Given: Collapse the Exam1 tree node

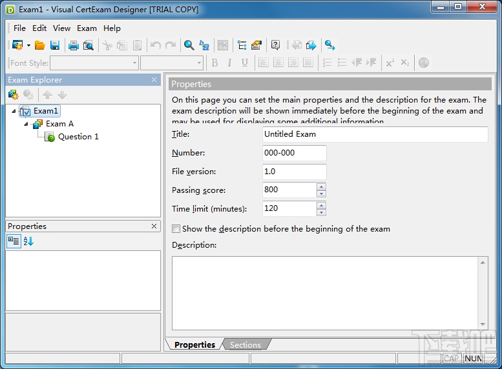Looking at the screenshot, I should 14,111.
